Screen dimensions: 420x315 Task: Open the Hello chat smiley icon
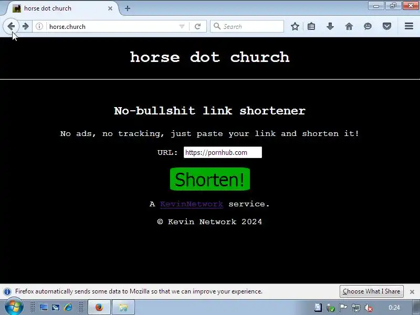point(368,26)
